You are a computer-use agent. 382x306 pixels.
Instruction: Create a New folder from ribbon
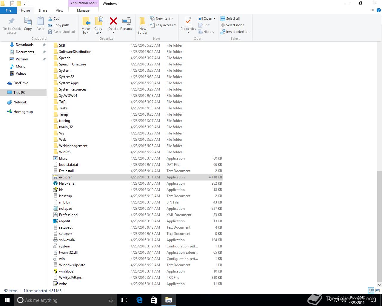[x=143, y=25]
